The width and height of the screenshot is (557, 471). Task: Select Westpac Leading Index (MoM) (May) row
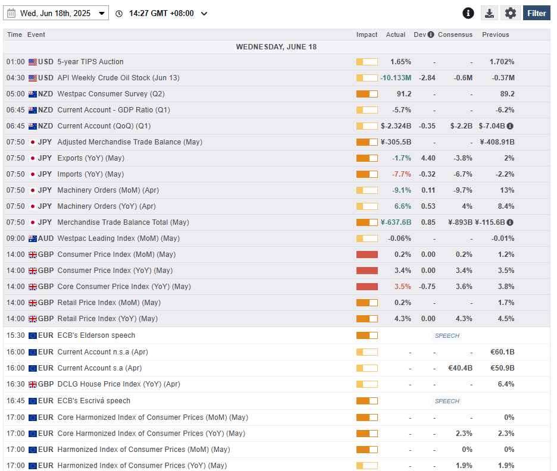coord(276,238)
